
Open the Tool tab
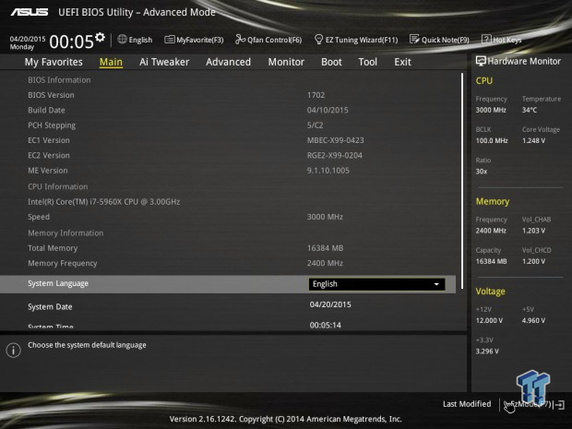[368, 62]
